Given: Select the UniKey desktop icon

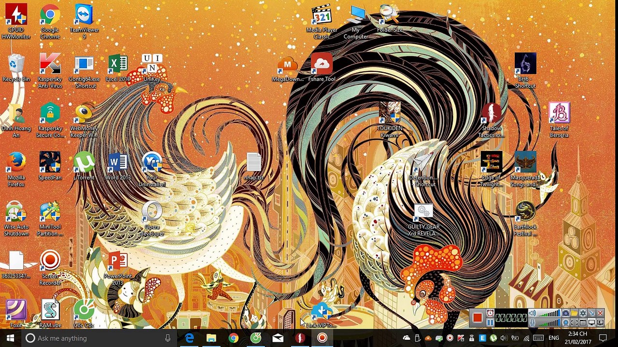Looking at the screenshot, I should click(x=152, y=68).
